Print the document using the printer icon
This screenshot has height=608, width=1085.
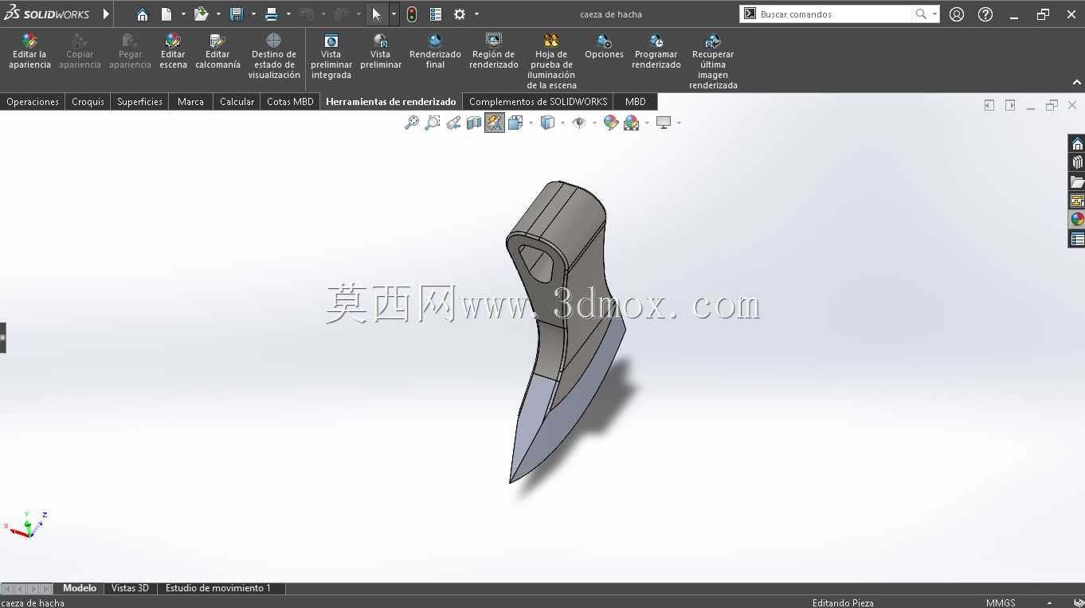pos(271,14)
